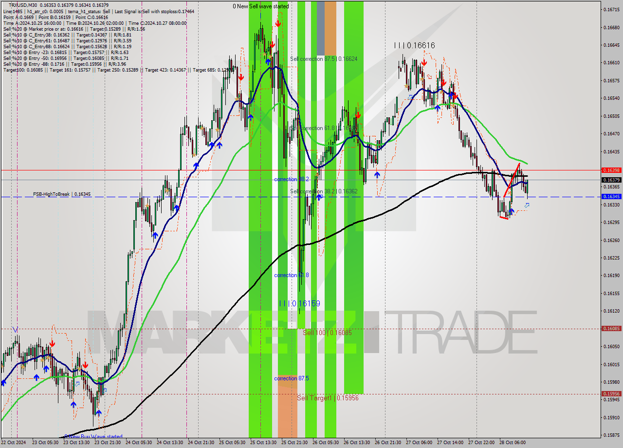Viewport: 623px width, 448px height.
Task: Click the 0.16645 price axis label
Action: [611, 45]
